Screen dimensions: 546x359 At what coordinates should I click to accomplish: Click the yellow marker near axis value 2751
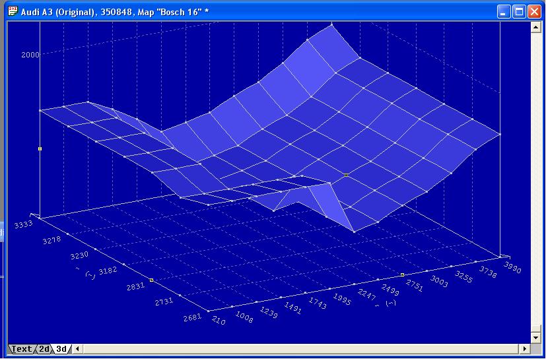[402, 274]
